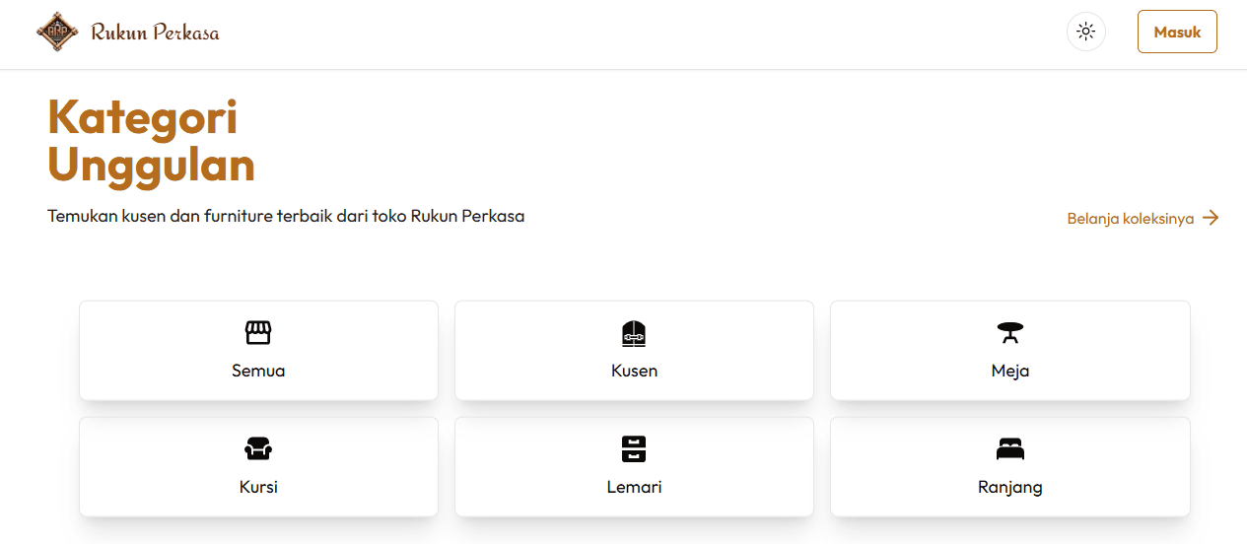Choose the Semua category label
Screen dimensions: 1247x544
258,371
